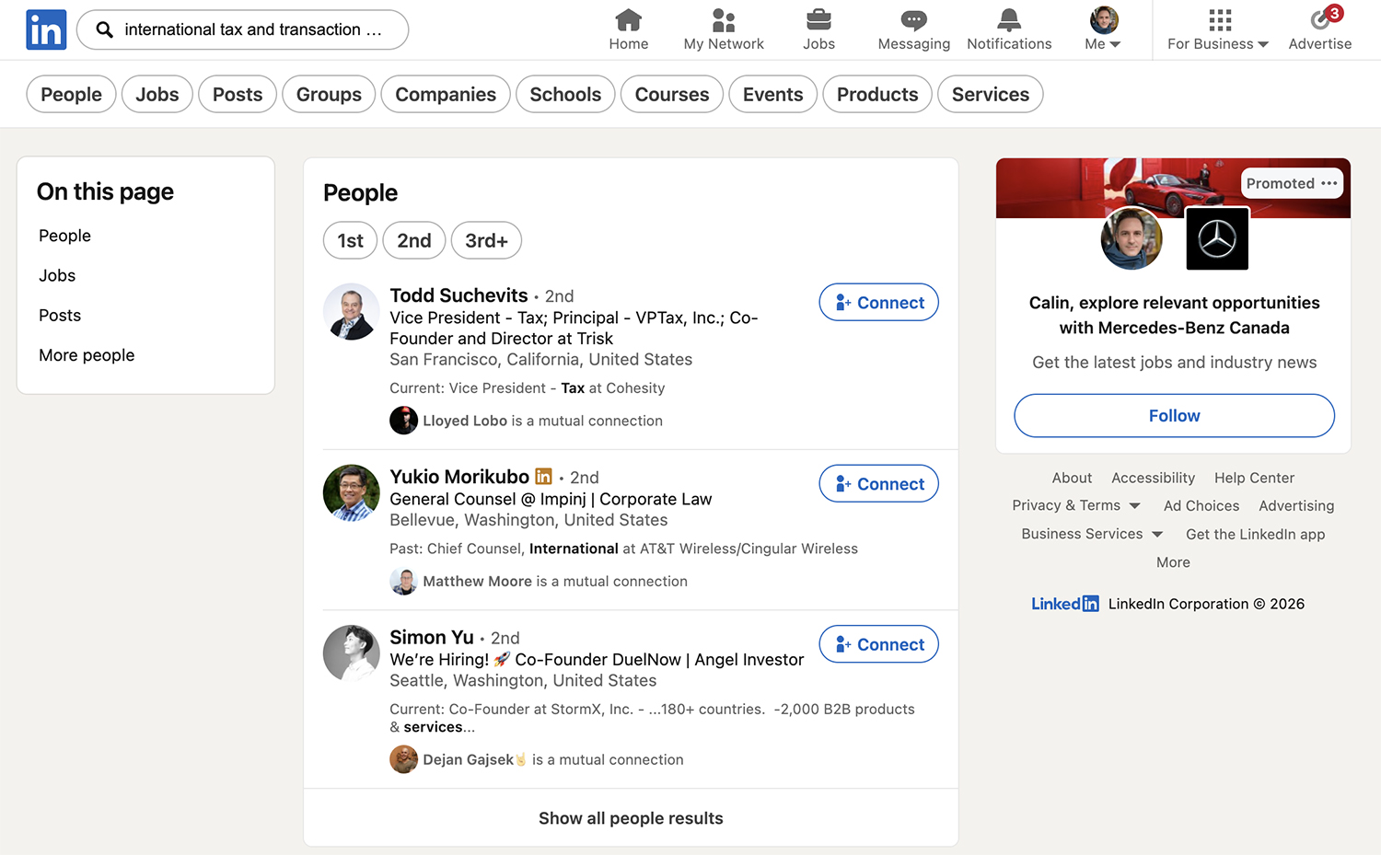Toggle the 1st connections filter
Viewport: 1381px width, 855px height.
tap(350, 240)
